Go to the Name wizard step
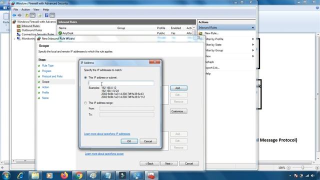Image resolution: width=320 pixels, height=180 pixels. 45,98
